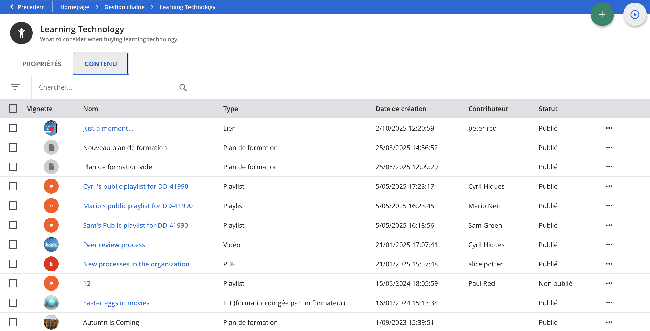
Task: Click the Learning Technology channel avatar icon
Action: (21, 33)
